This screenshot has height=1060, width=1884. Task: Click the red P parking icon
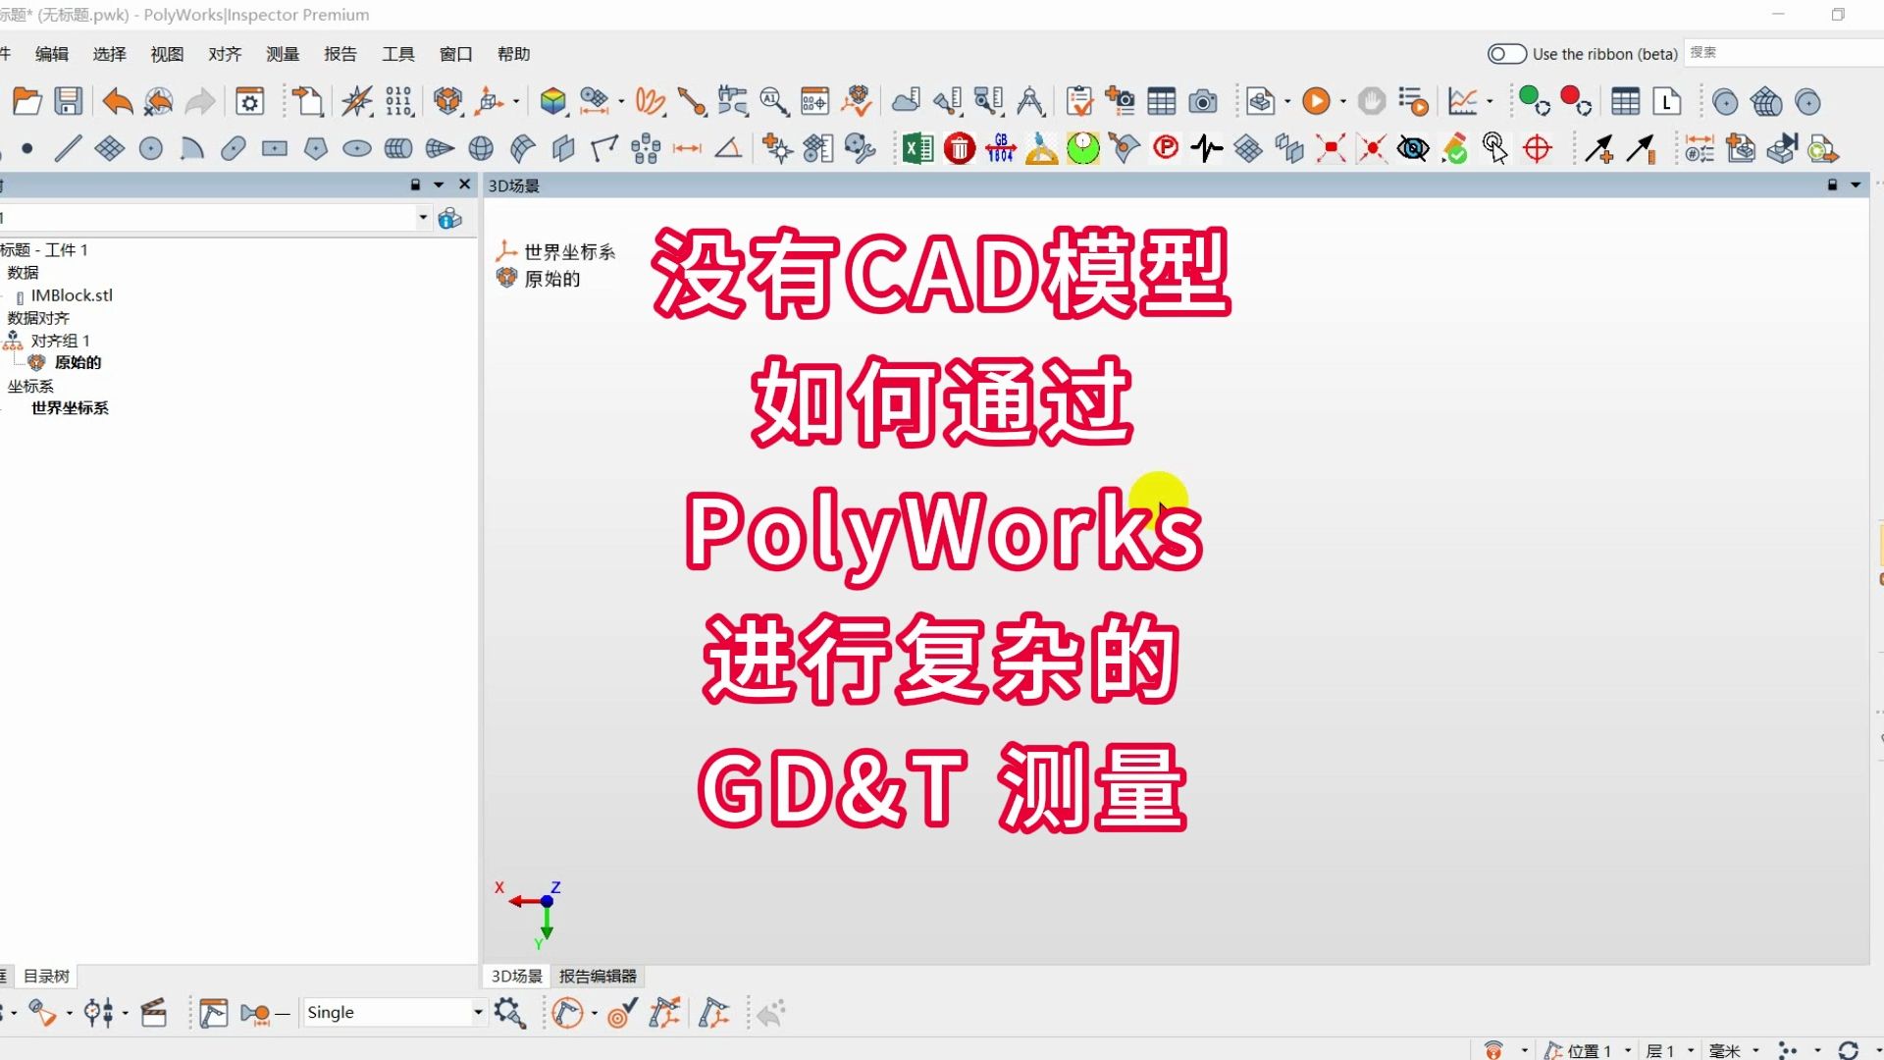click(1166, 148)
